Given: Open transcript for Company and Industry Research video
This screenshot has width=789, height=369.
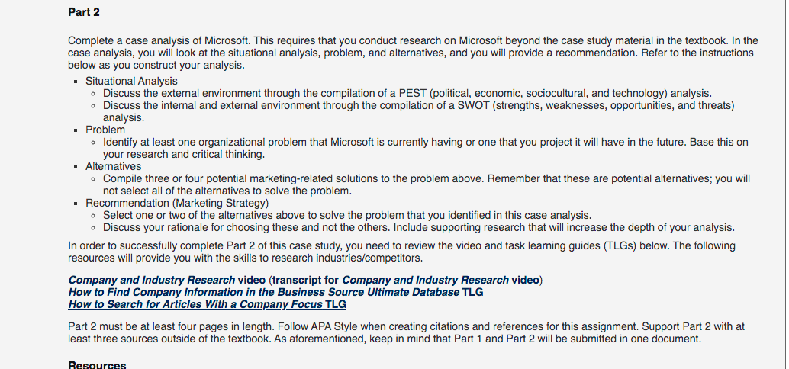Looking at the screenshot, I should [x=406, y=280].
